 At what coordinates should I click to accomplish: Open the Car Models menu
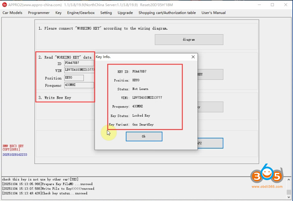point(12,13)
